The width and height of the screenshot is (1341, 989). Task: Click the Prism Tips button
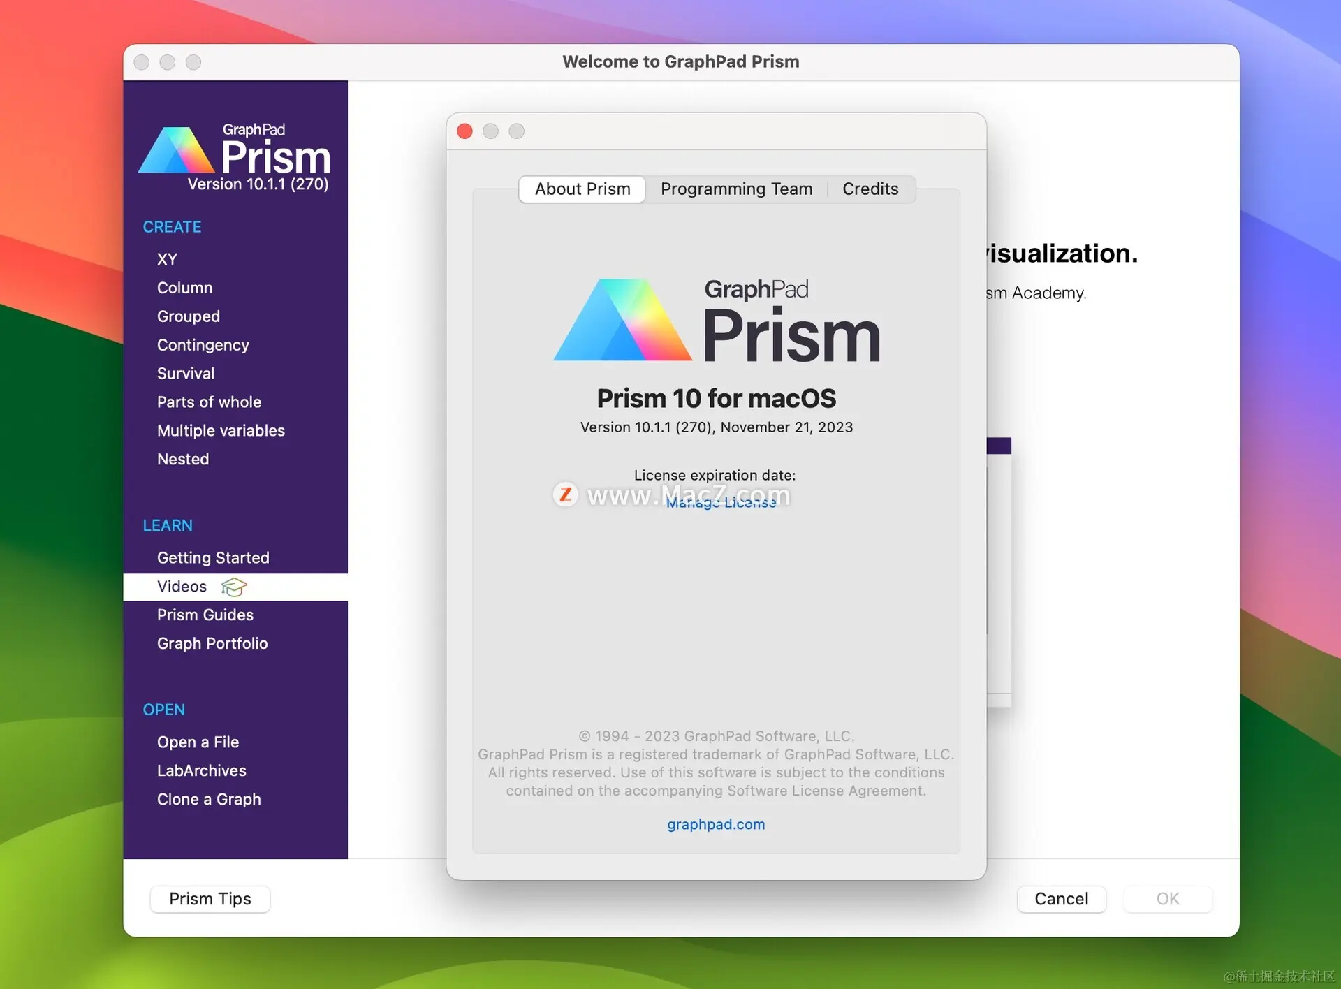coord(210,899)
